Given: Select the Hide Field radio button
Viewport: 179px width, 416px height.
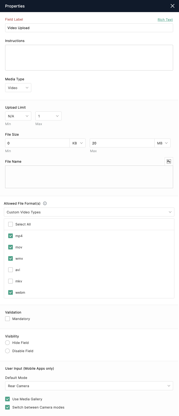Looking at the screenshot, I should 8,343.
